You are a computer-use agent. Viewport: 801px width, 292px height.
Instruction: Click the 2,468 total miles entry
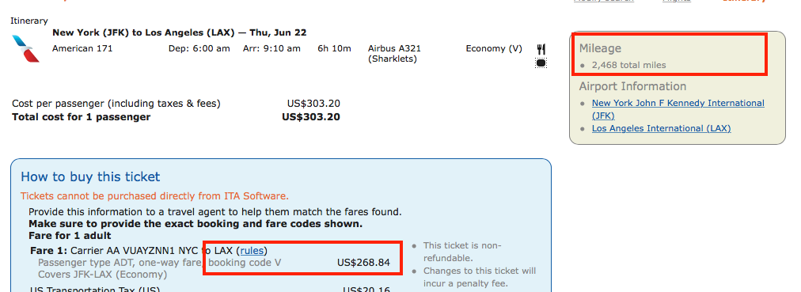coord(628,66)
